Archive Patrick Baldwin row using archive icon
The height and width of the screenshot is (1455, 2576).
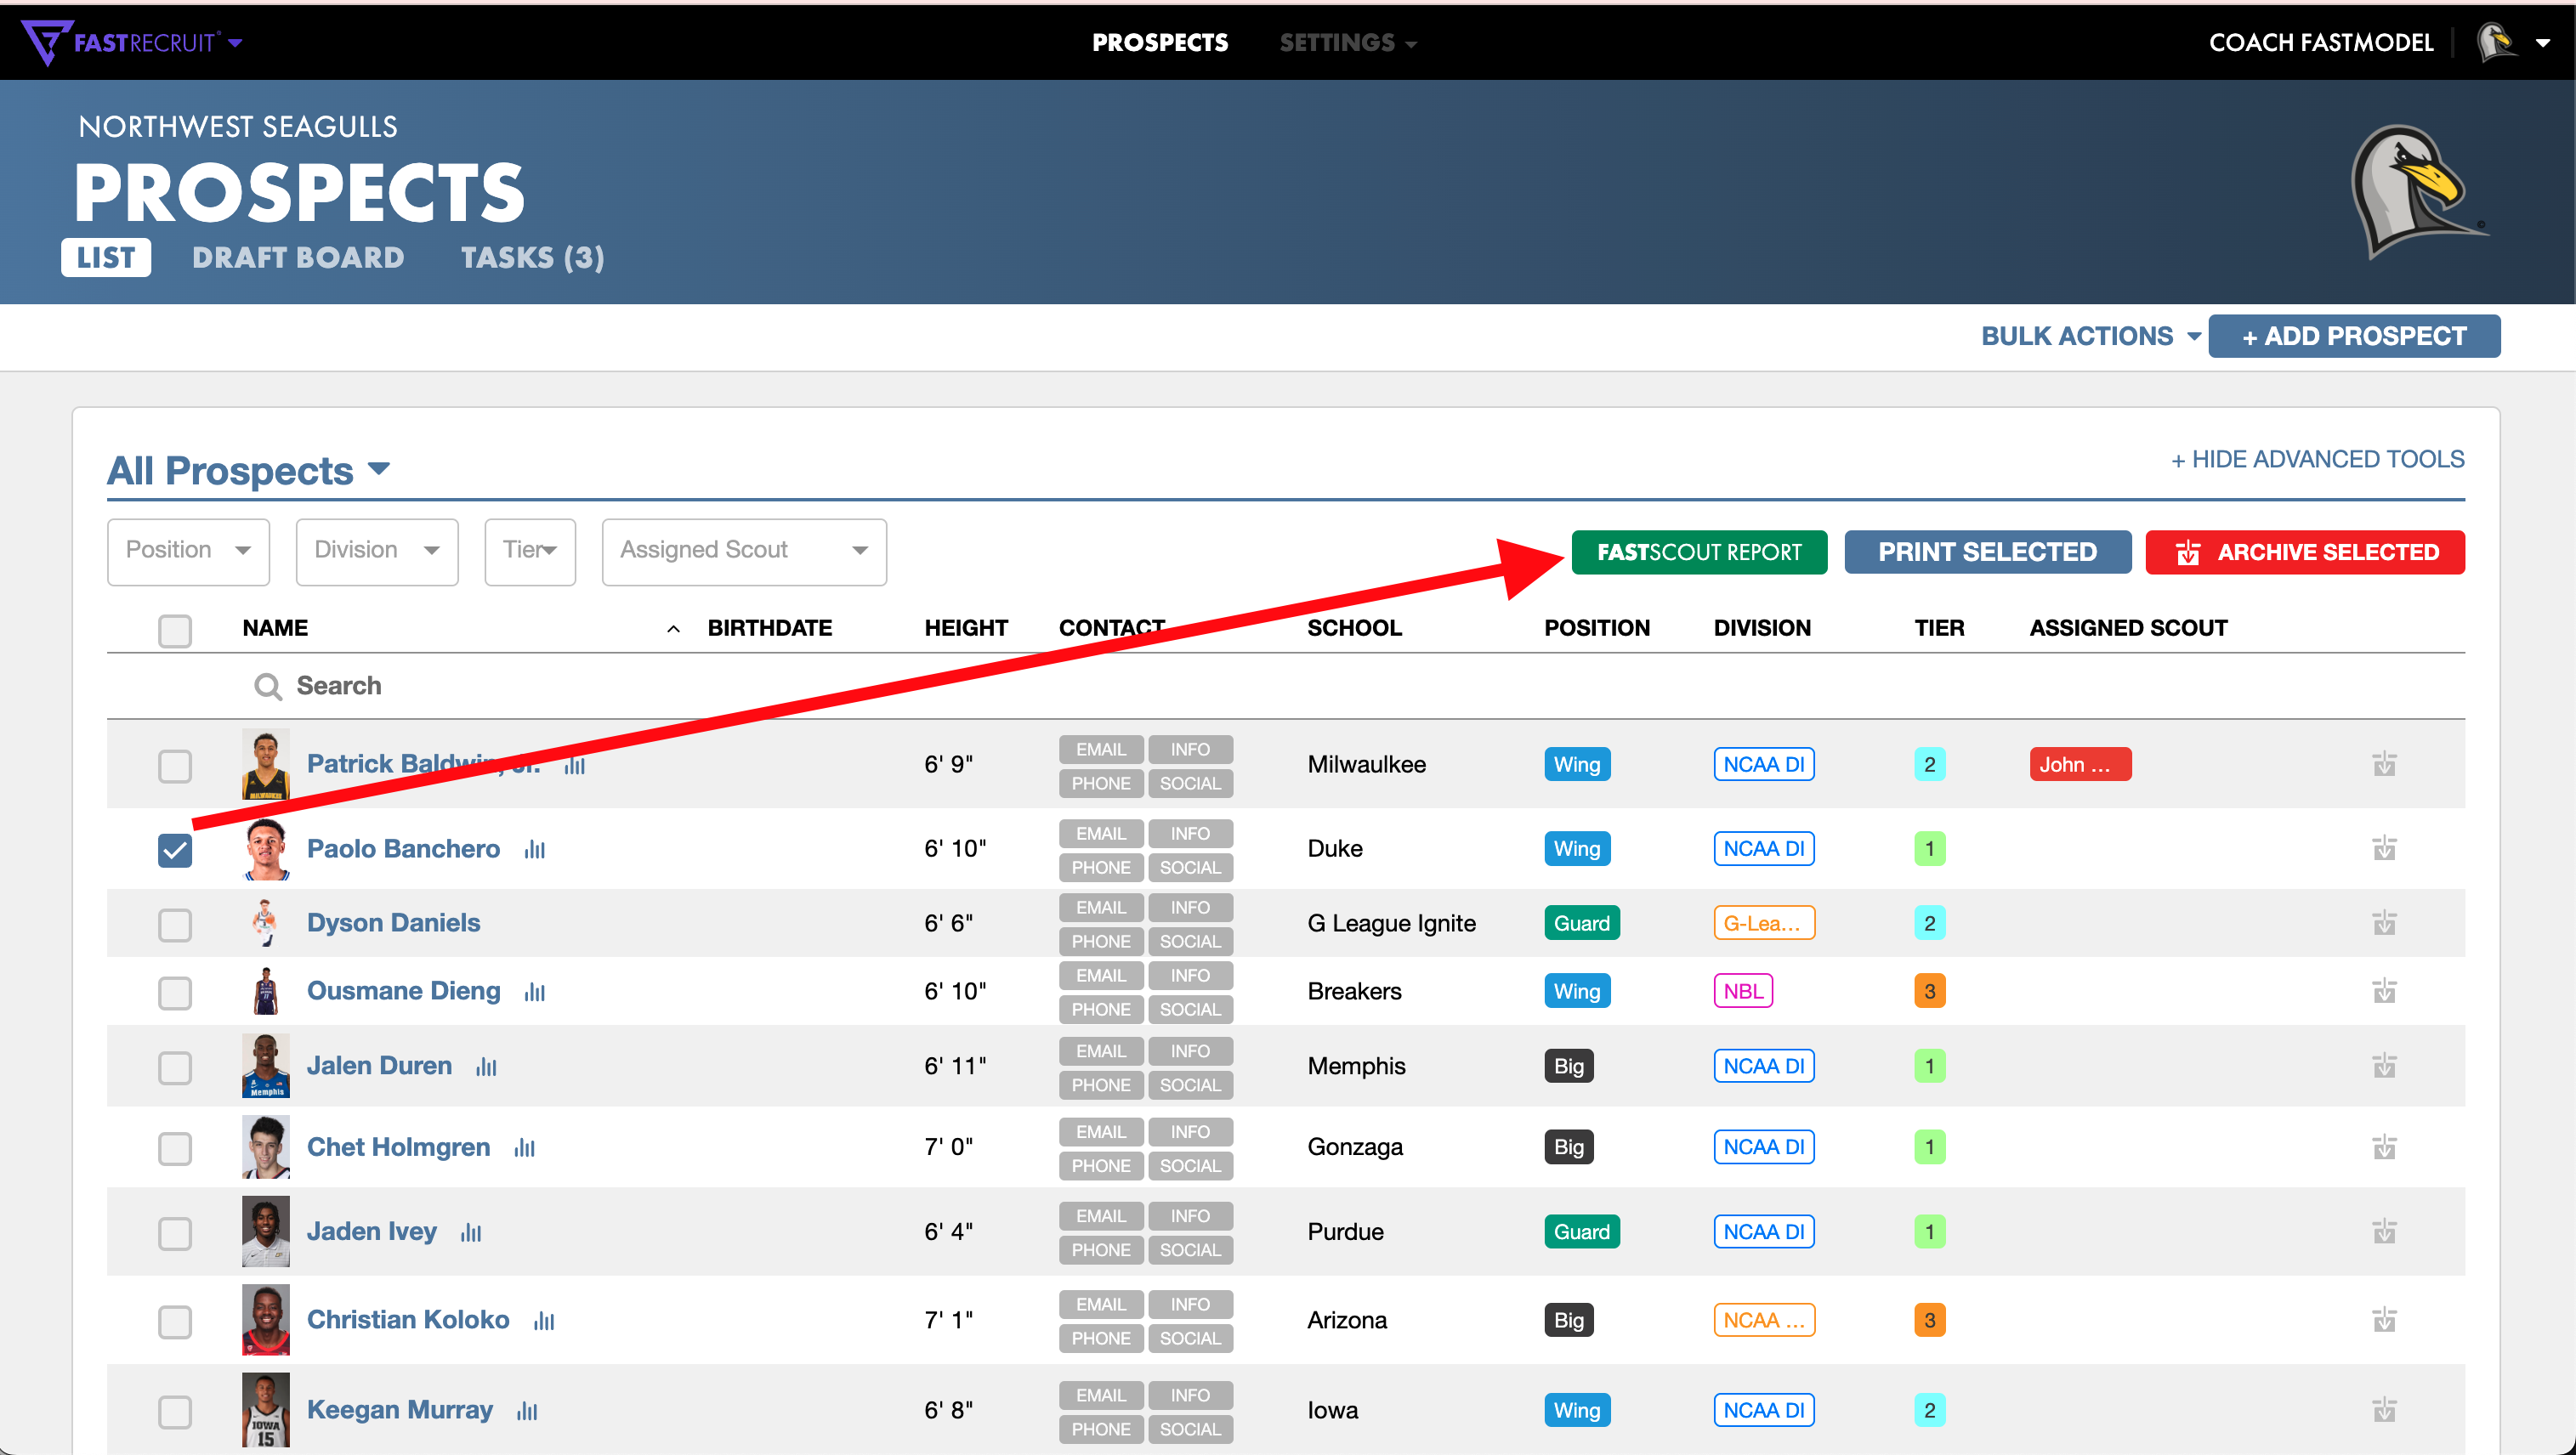point(2384,764)
